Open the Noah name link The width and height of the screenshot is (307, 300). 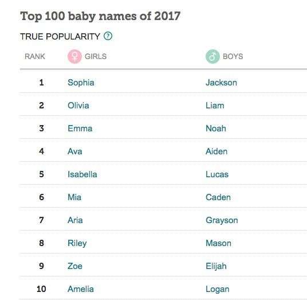click(216, 128)
